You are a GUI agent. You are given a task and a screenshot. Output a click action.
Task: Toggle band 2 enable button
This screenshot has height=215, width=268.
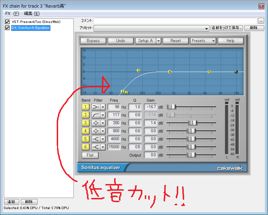point(86,115)
